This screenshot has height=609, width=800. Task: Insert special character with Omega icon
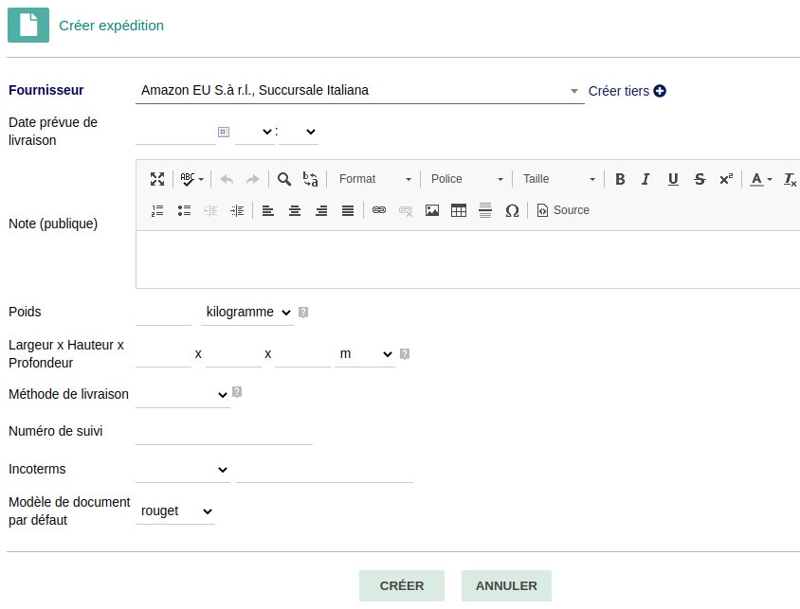[512, 210]
